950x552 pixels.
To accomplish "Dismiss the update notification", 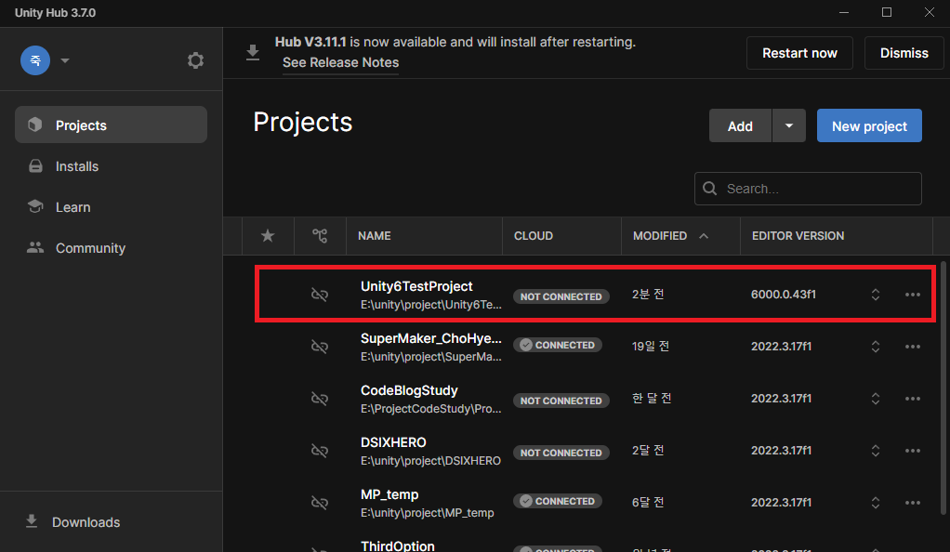I will [904, 53].
